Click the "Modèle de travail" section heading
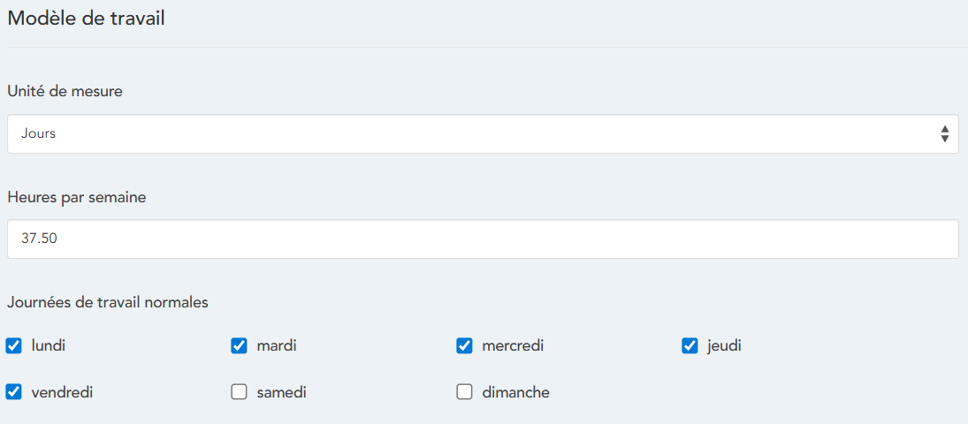This screenshot has width=968, height=424. [87, 19]
